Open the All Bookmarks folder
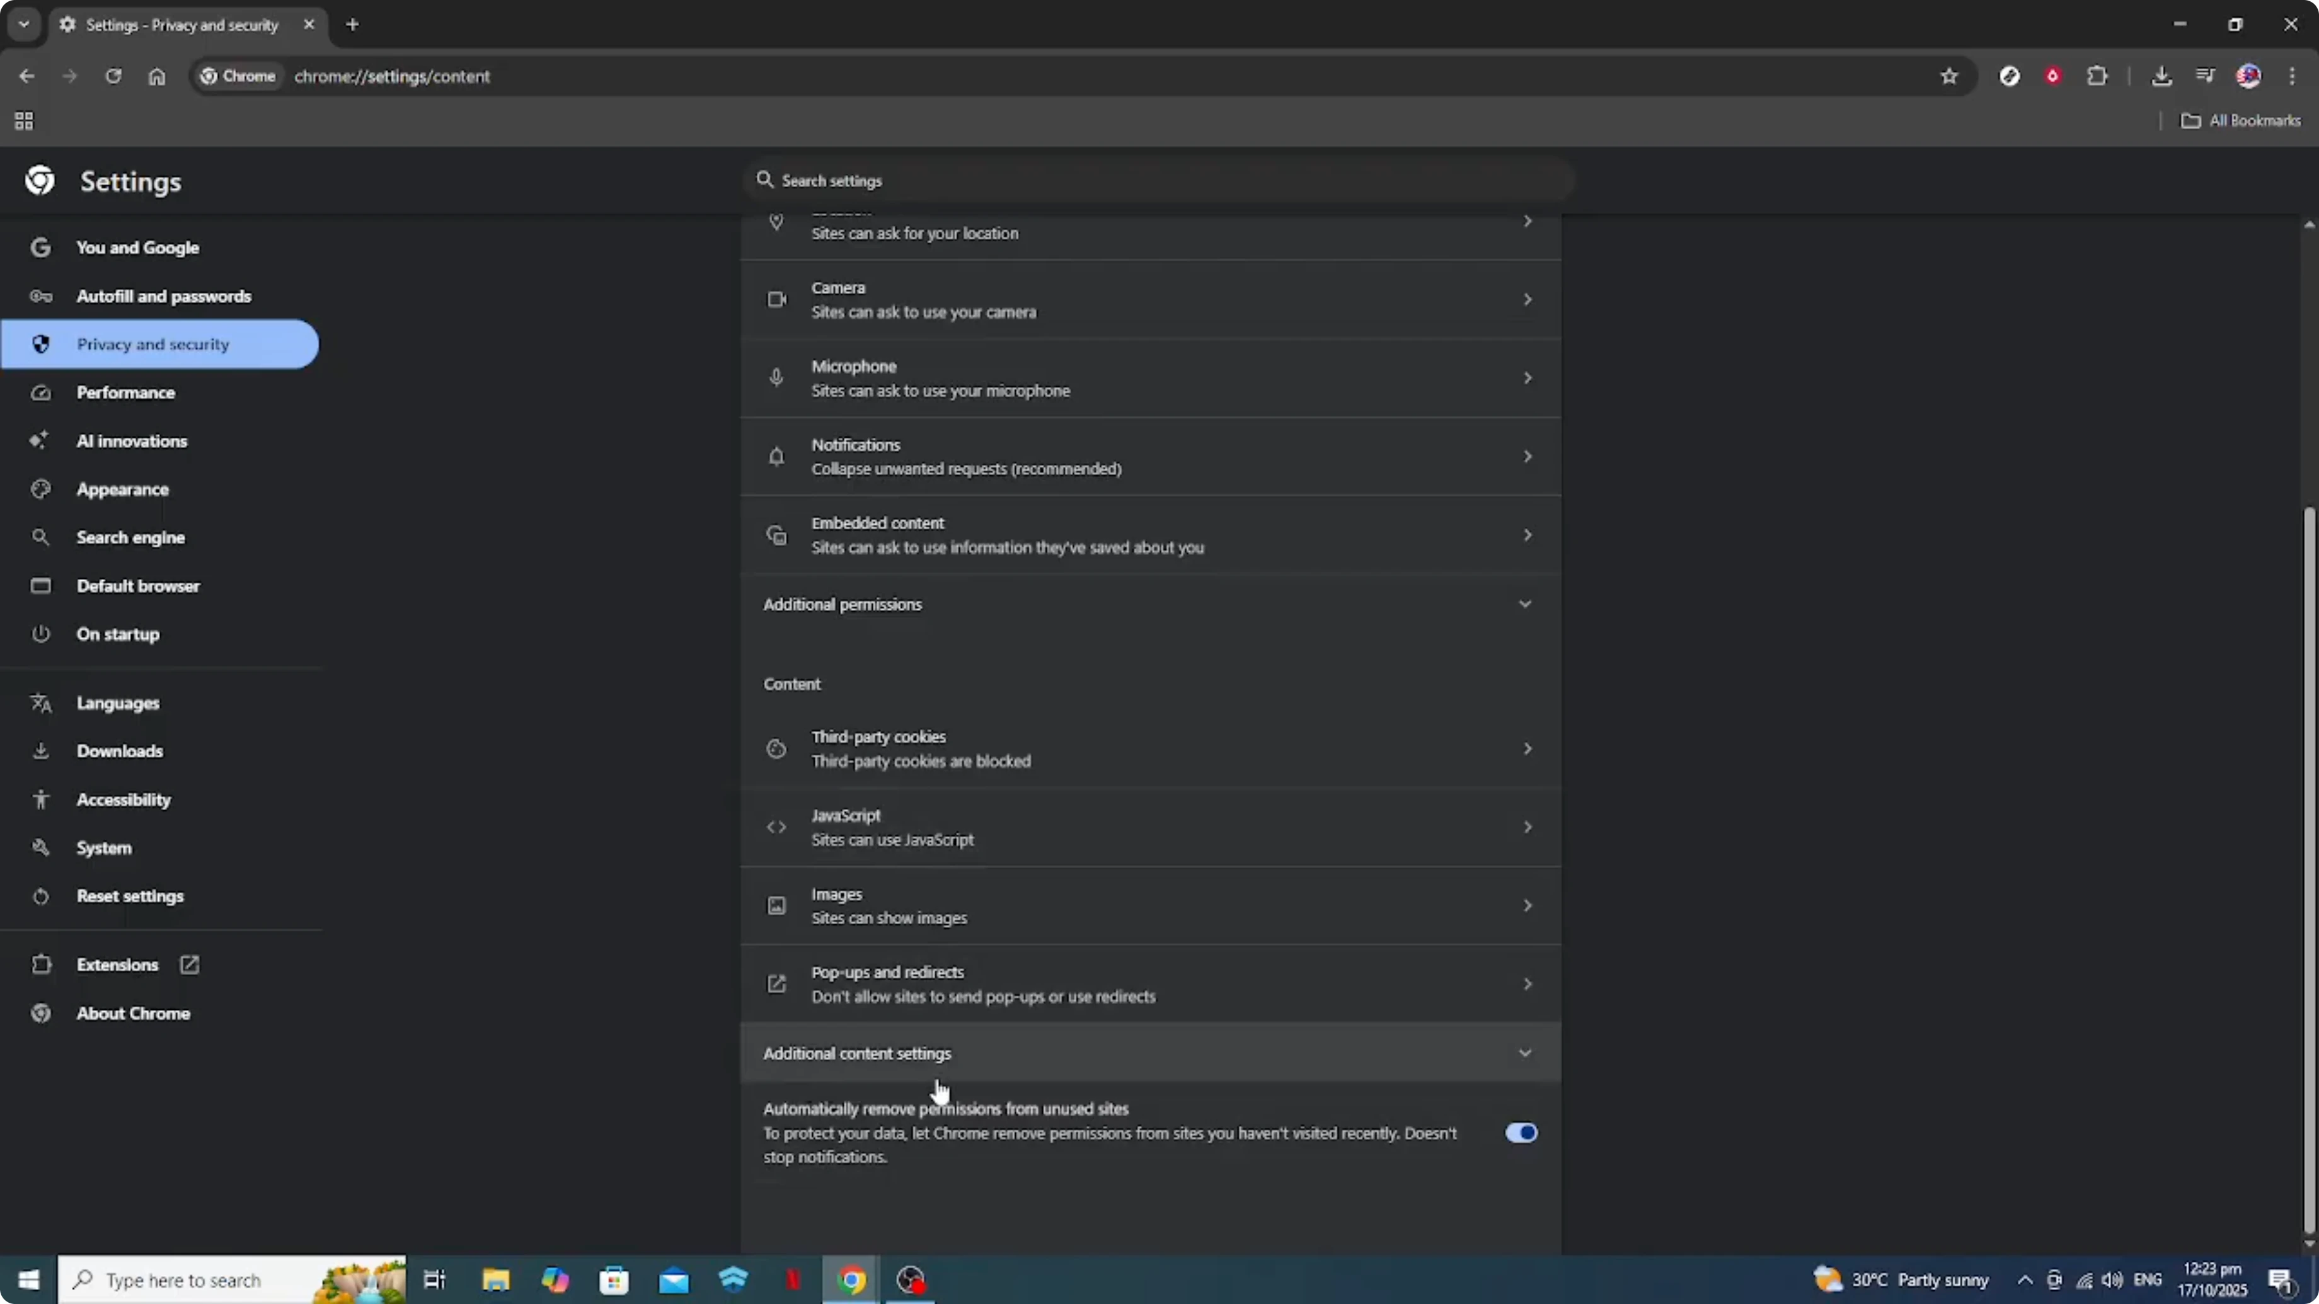The image size is (2319, 1304). (2241, 120)
